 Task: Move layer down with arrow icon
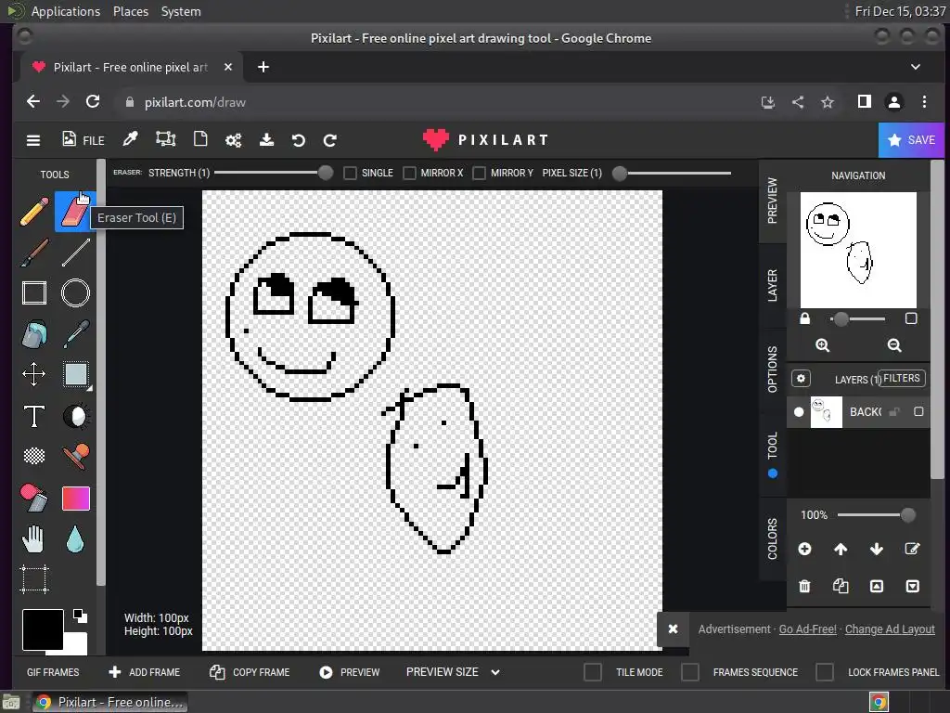(x=876, y=549)
